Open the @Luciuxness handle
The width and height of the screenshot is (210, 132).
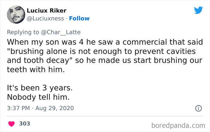tap(45, 19)
